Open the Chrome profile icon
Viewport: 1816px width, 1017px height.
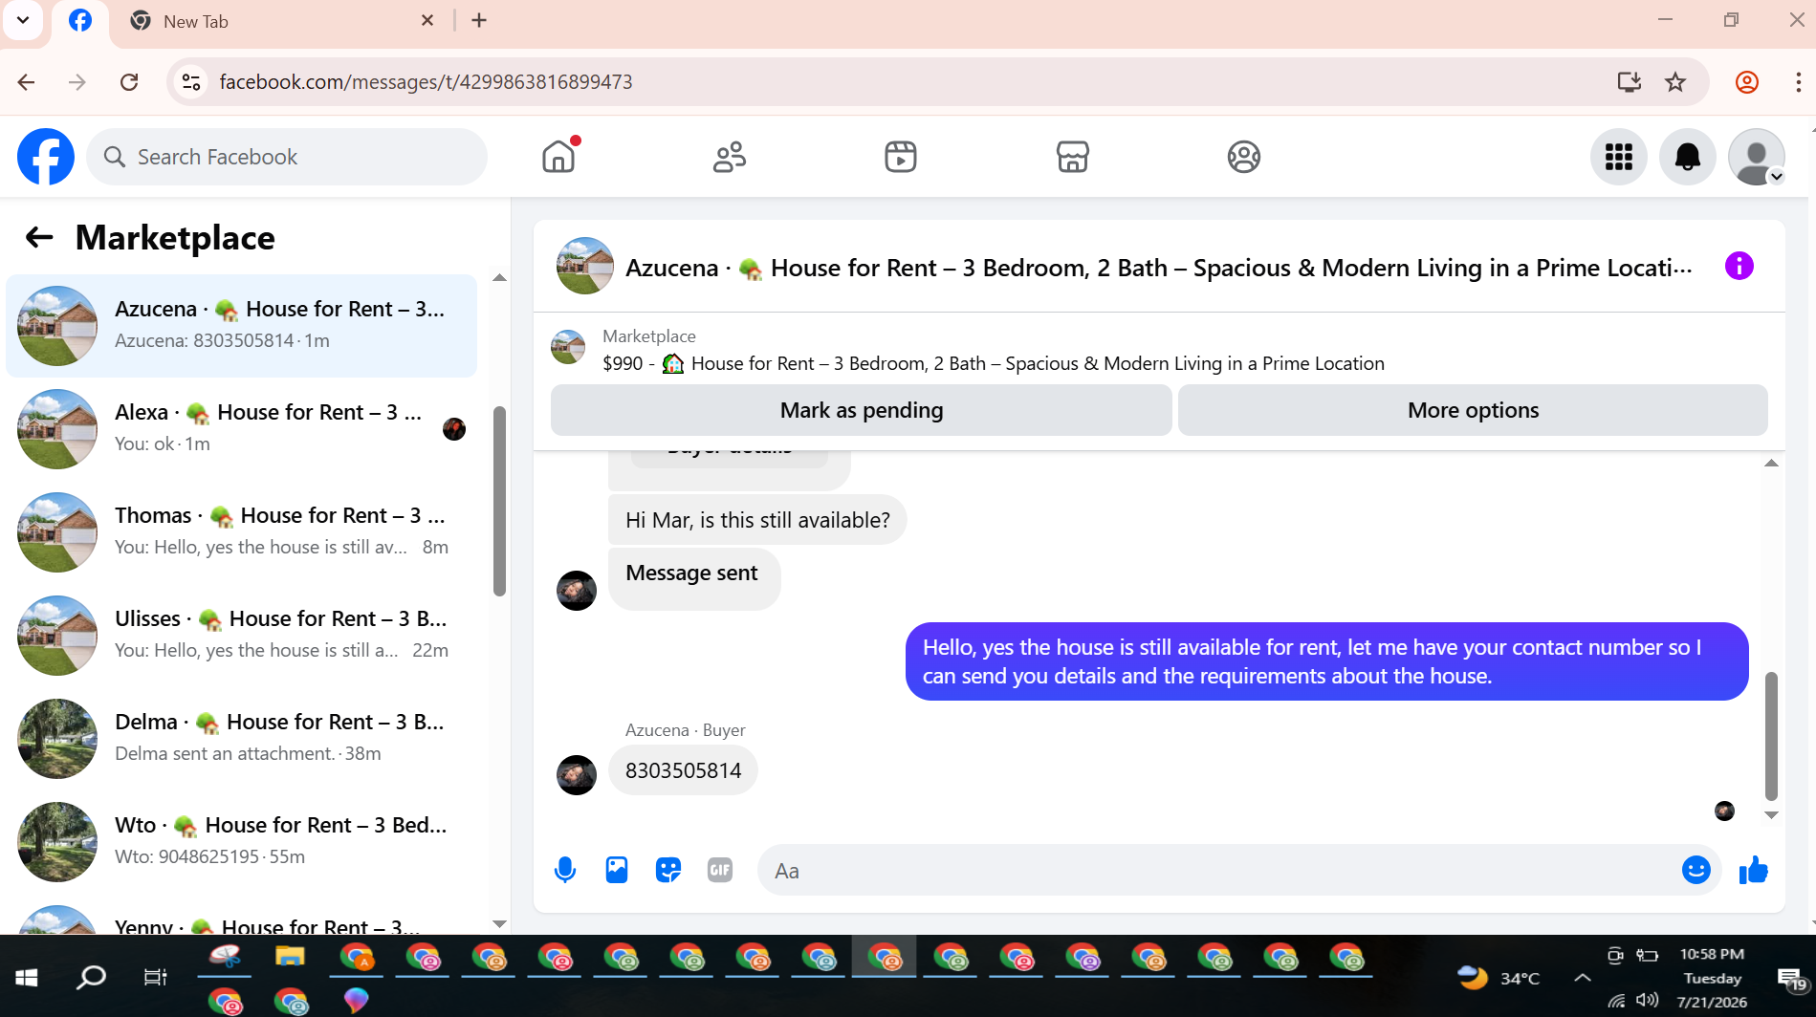coord(1747,82)
